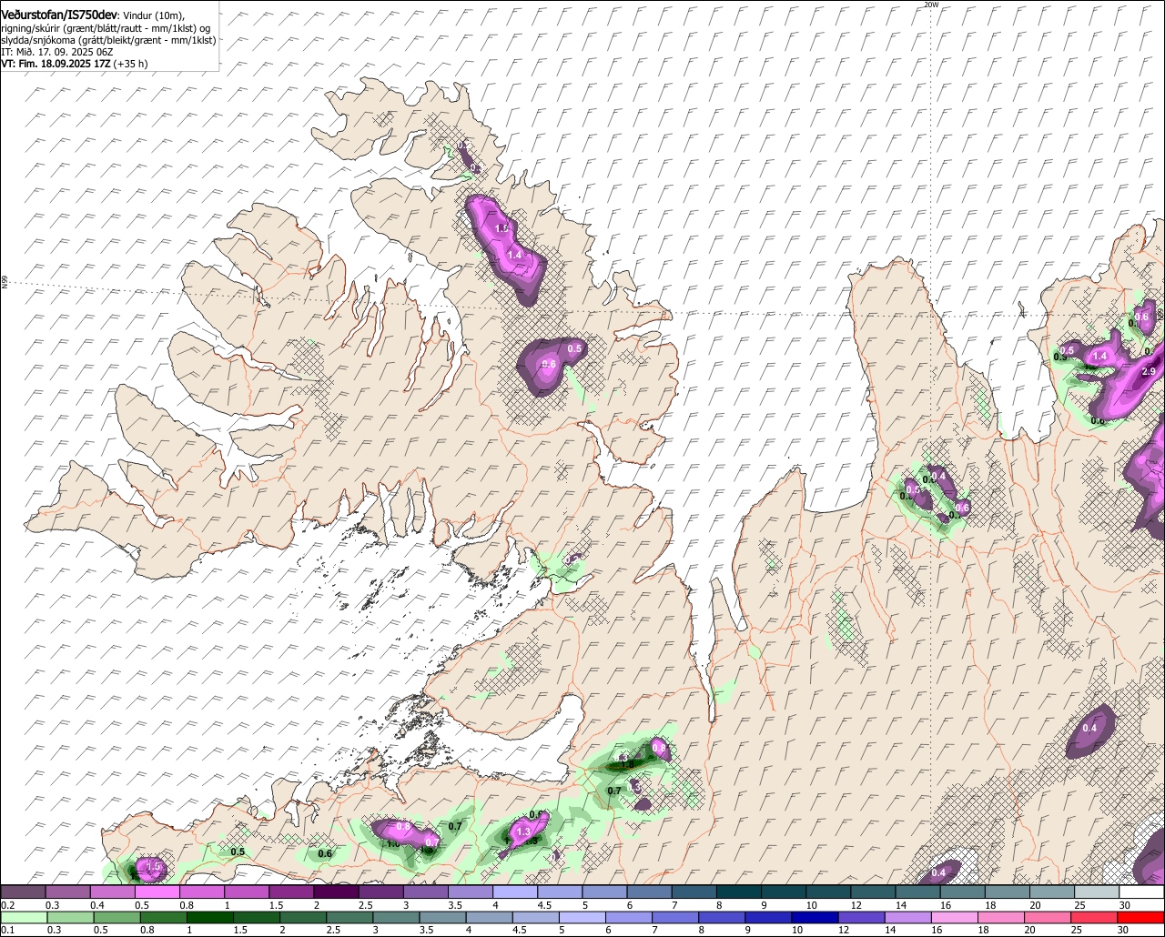Image resolution: width=1165 pixels, height=937 pixels.
Task: Click the valid time line 'VT: Fim. 18.09.2025 17Z'
Action: [56, 64]
